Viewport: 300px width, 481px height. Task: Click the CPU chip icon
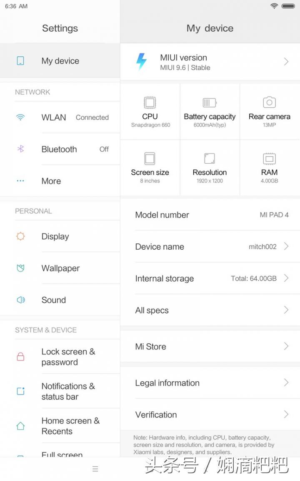click(150, 102)
